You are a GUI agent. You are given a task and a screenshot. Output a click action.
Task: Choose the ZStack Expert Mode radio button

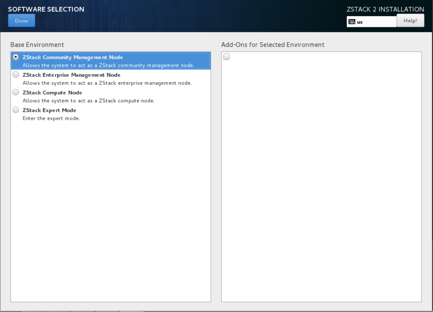[x=16, y=110]
